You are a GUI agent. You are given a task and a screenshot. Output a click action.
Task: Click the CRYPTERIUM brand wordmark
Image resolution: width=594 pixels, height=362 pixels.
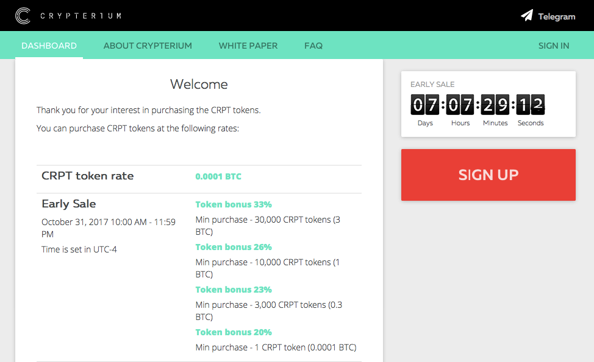81,16
